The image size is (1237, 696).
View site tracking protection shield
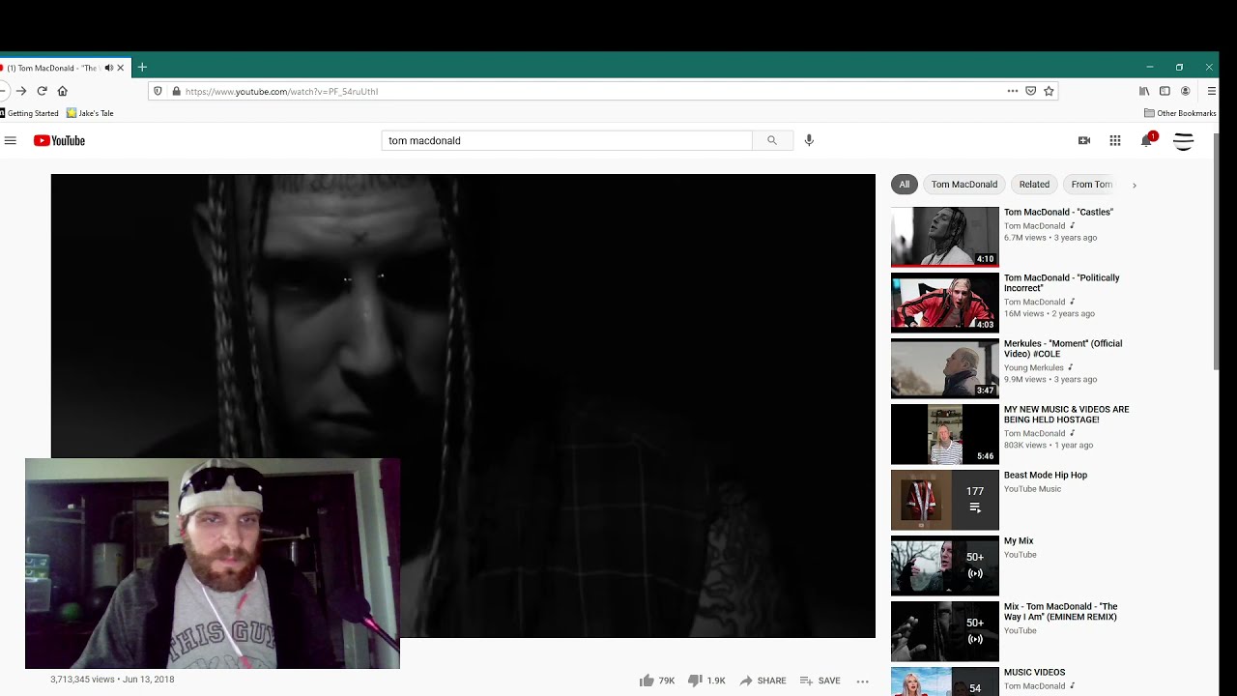click(x=158, y=91)
